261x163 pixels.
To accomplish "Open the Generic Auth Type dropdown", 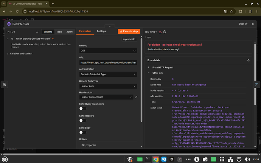I will coord(108,86).
